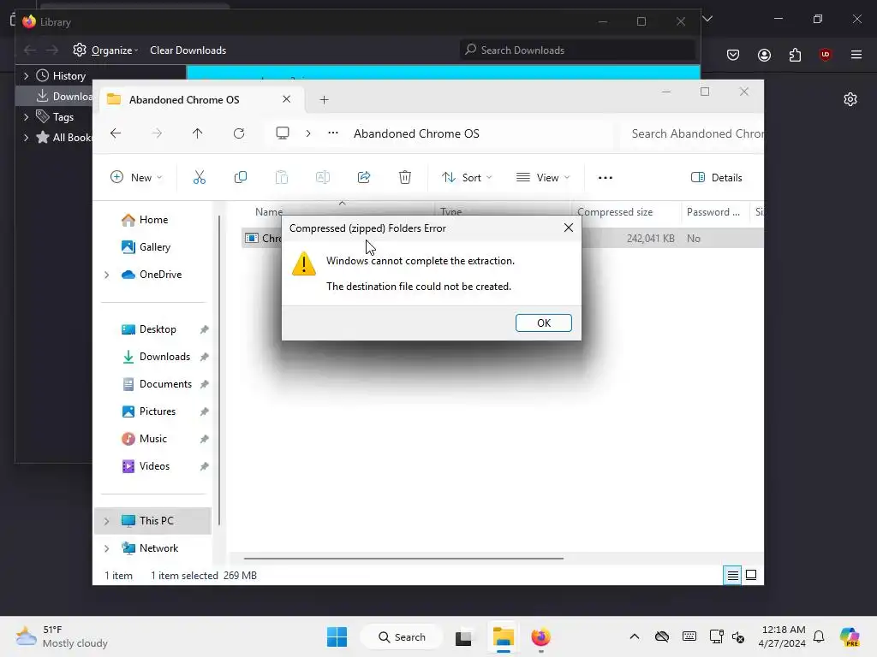This screenshot has width=877, height=657.
Task: Click the taskbar Search box
Action: (403, 636)
